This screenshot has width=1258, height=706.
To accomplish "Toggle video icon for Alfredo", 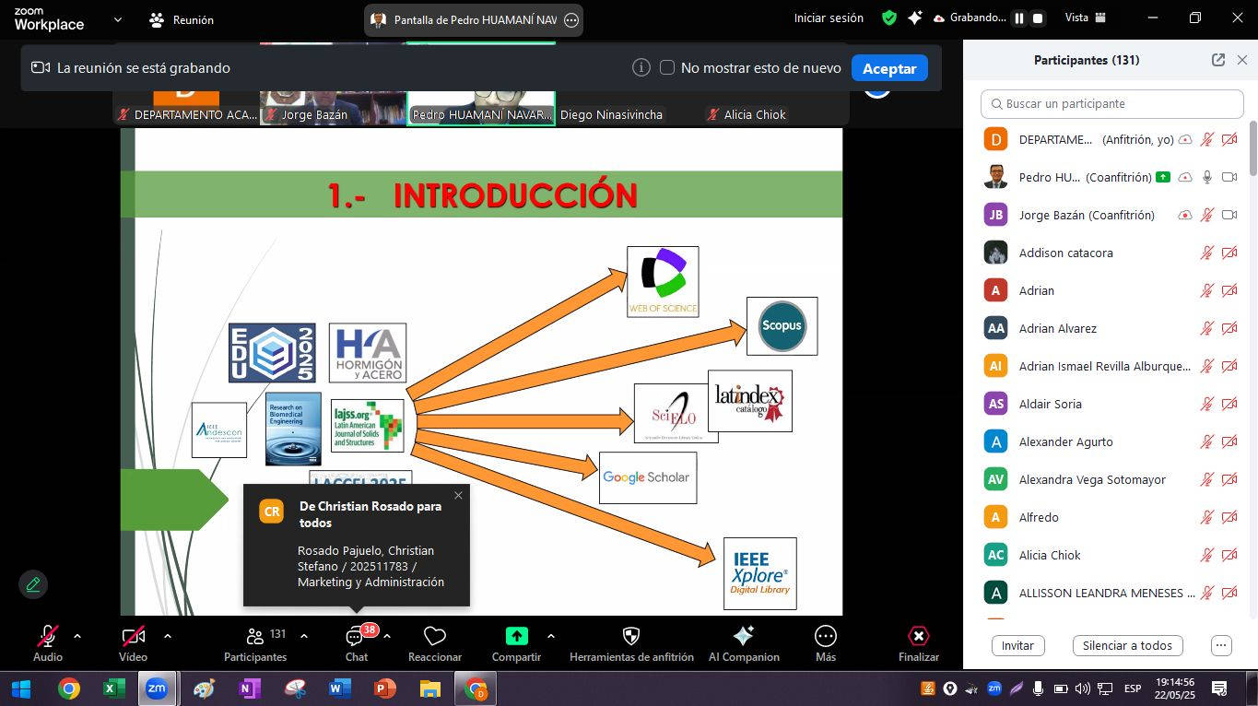I will 1229,517.
